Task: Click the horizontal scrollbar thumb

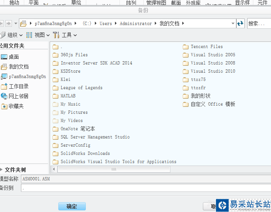Action: click(x=114, y=169)
